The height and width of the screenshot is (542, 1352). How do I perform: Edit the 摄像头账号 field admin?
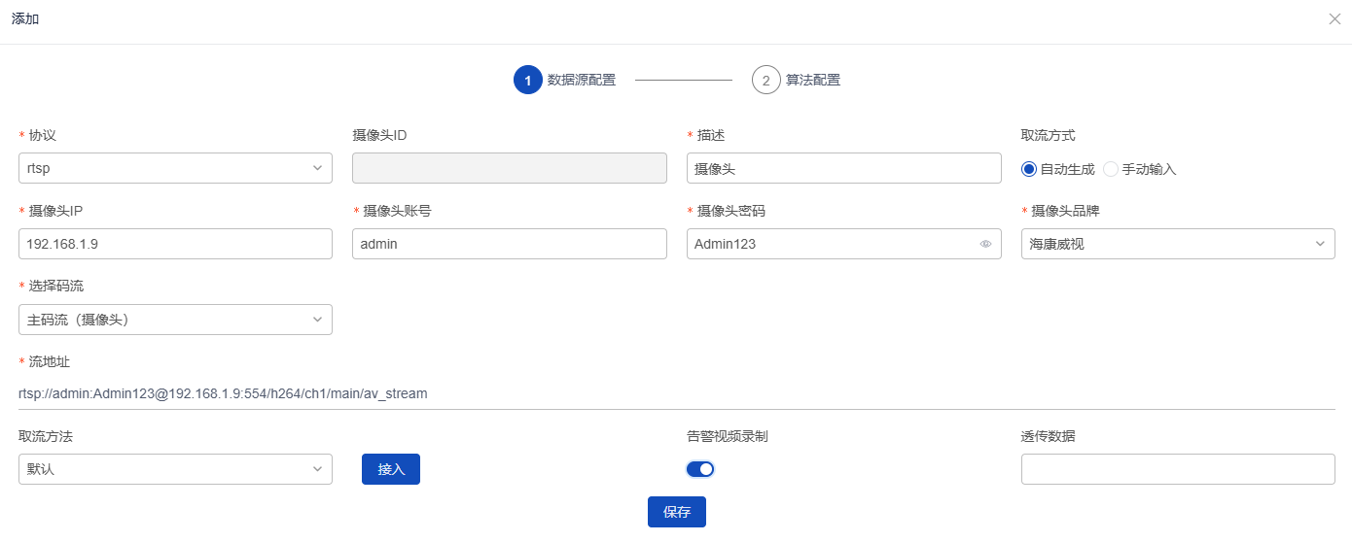click(x=510, y=244)
